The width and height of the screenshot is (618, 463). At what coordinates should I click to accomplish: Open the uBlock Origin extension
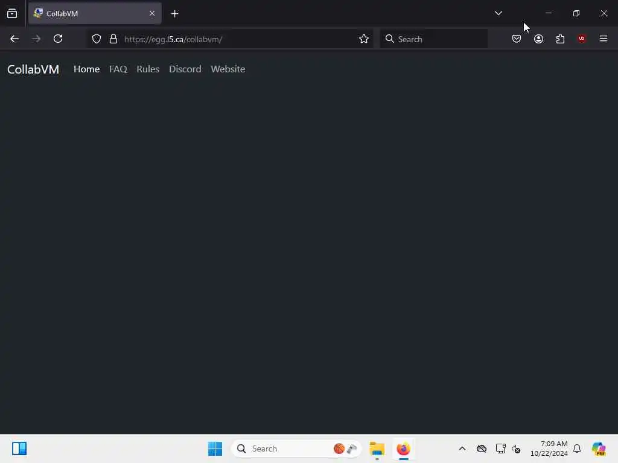coord(582,39)
